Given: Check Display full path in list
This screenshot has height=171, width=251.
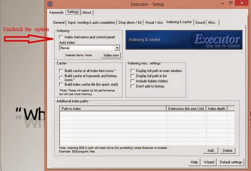Looking at the screenshot, I should tap(132, 76).
